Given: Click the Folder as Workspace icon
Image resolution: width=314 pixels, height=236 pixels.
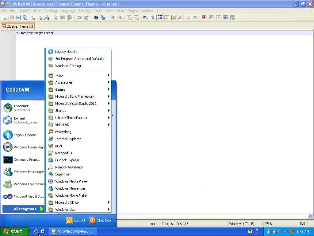Looking at the screenshot, I should tap(188, 18).
